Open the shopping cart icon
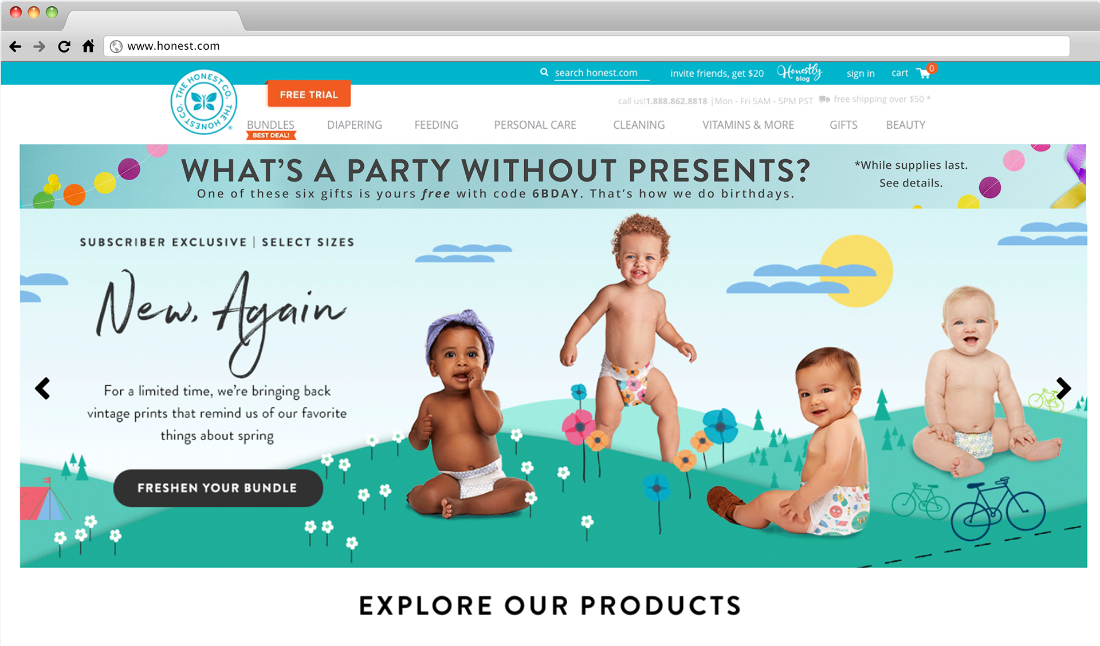 [x=923, y=73]
